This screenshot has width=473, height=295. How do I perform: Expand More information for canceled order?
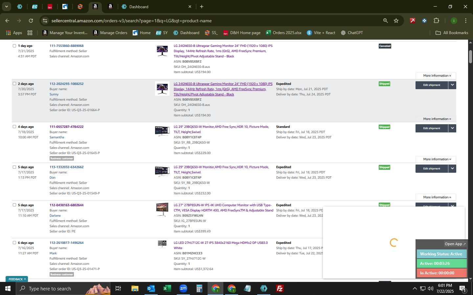click(x=437, y=76)
